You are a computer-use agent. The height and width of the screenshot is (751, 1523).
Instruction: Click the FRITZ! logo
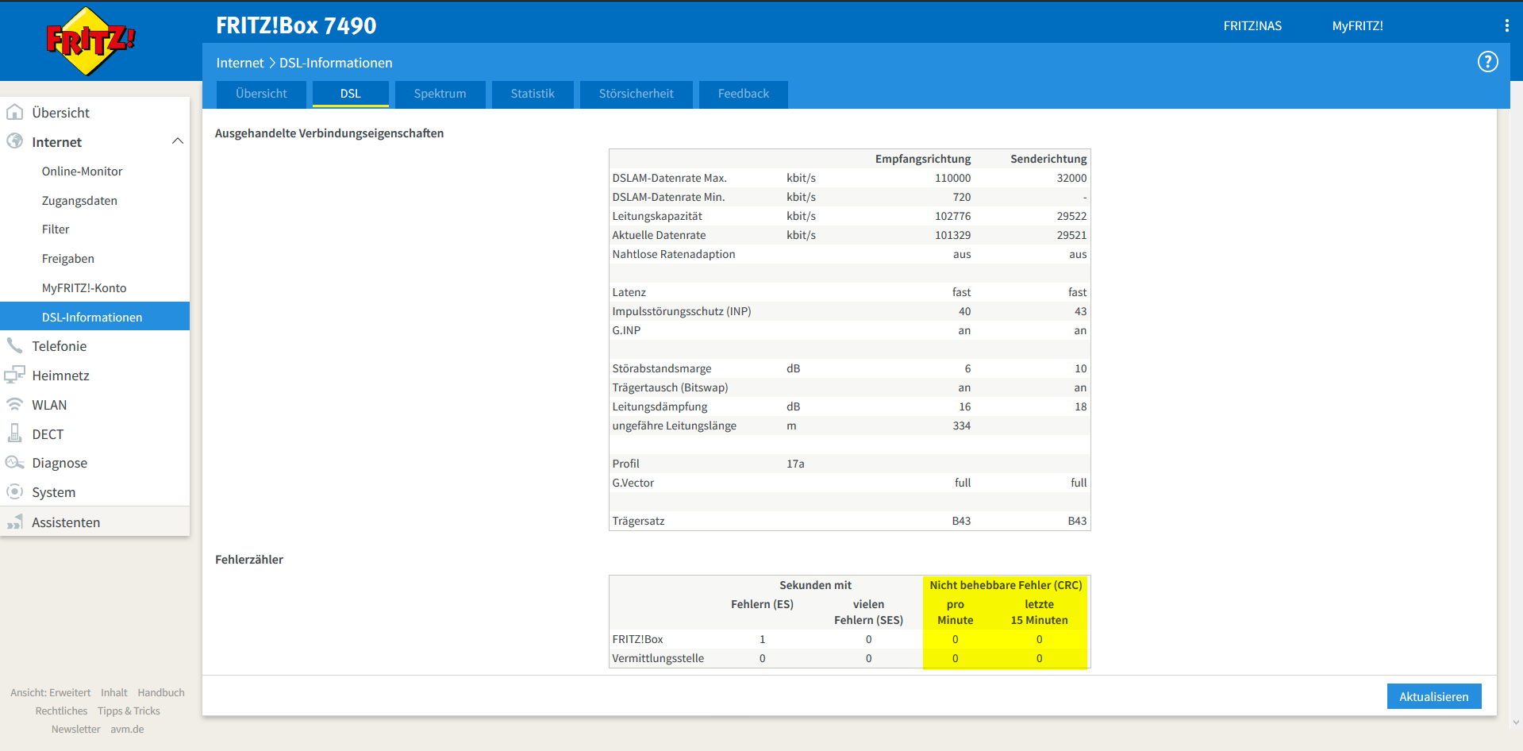coord(90,40)
